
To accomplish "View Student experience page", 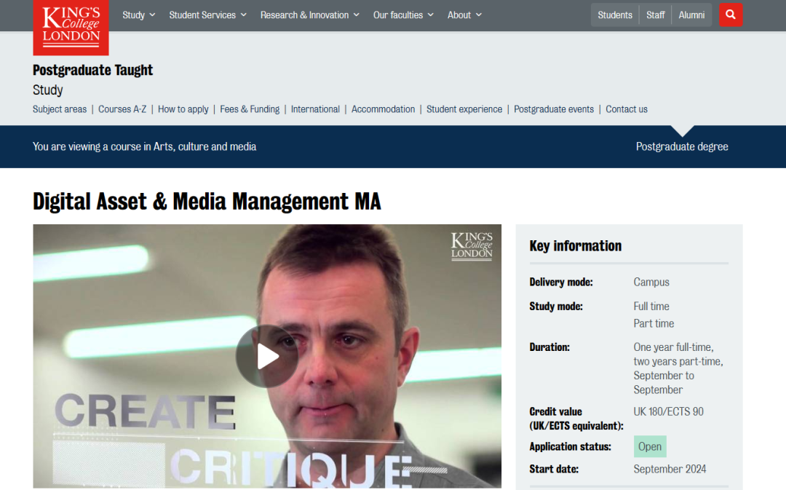I will click(x=464, y=109).
